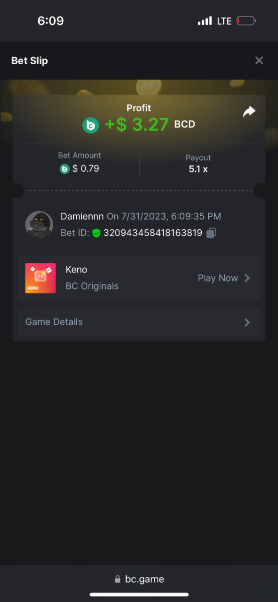Open the Damiennn username link
The image size is (278, 602).
click(x=82, y=216)
